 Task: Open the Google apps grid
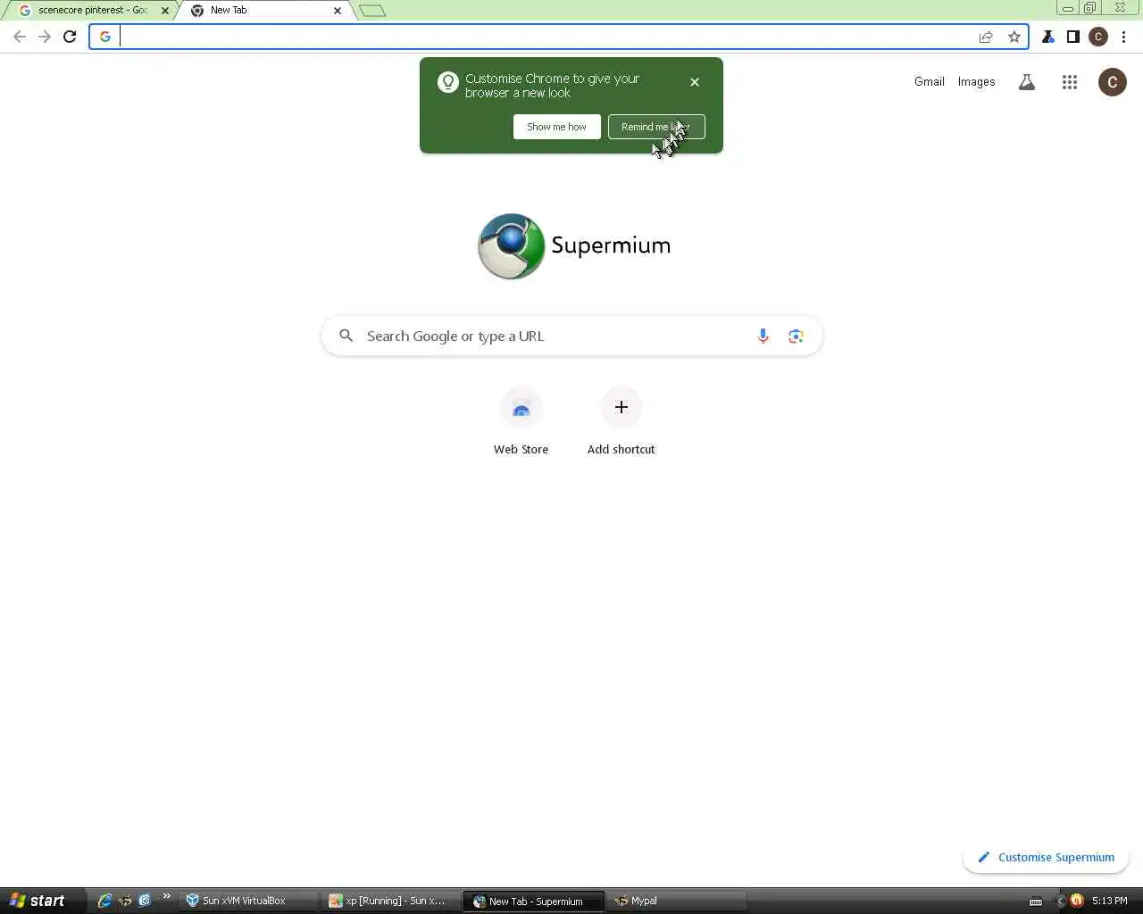click(1070, 82)
